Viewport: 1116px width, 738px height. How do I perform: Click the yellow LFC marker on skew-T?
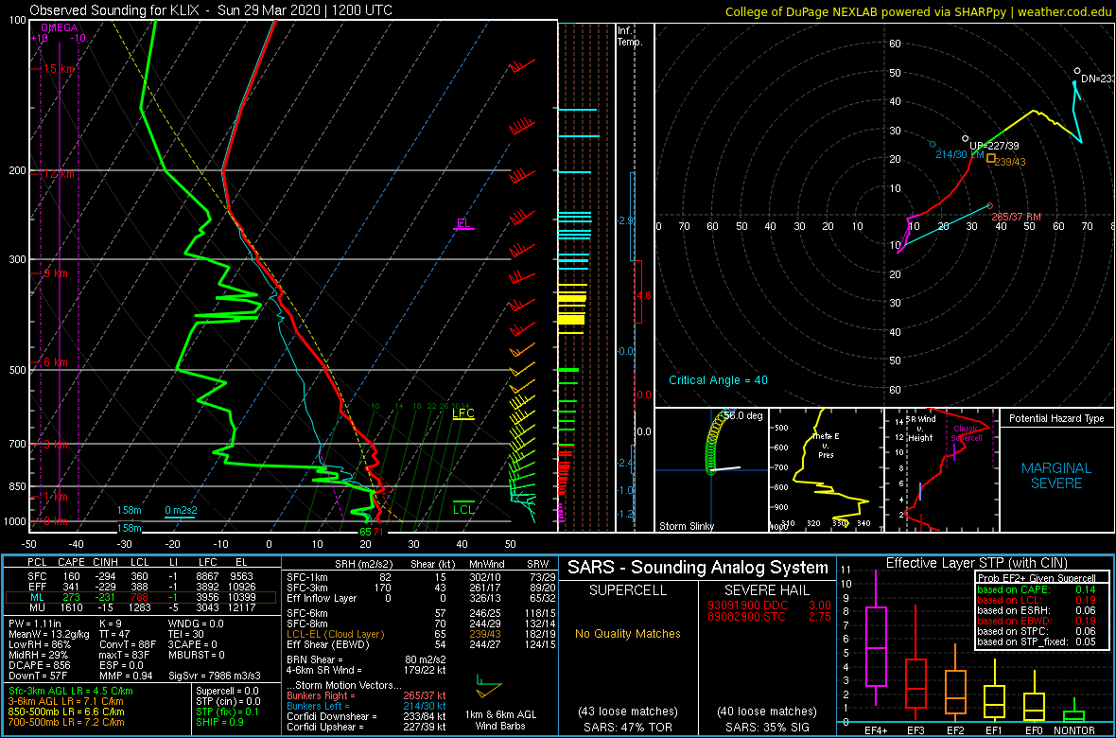click(x=463, y=413)
